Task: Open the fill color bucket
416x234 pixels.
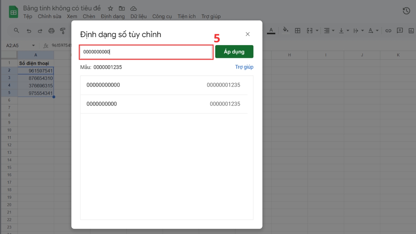Action: tap(286, 31)
